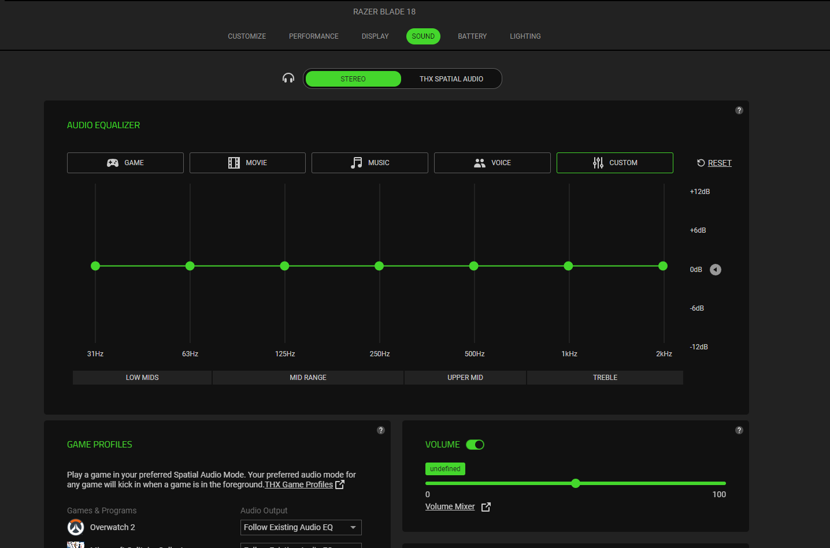This screenshot has height=548, width=830.
Task: Open Overwatch 2 audio output dropdown
Action: click(x=301, y=527)
